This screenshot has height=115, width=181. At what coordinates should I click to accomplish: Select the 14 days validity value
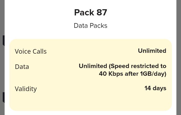155,88
